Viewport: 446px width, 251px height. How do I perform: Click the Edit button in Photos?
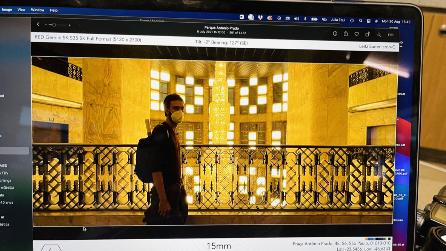coord(391,35)
